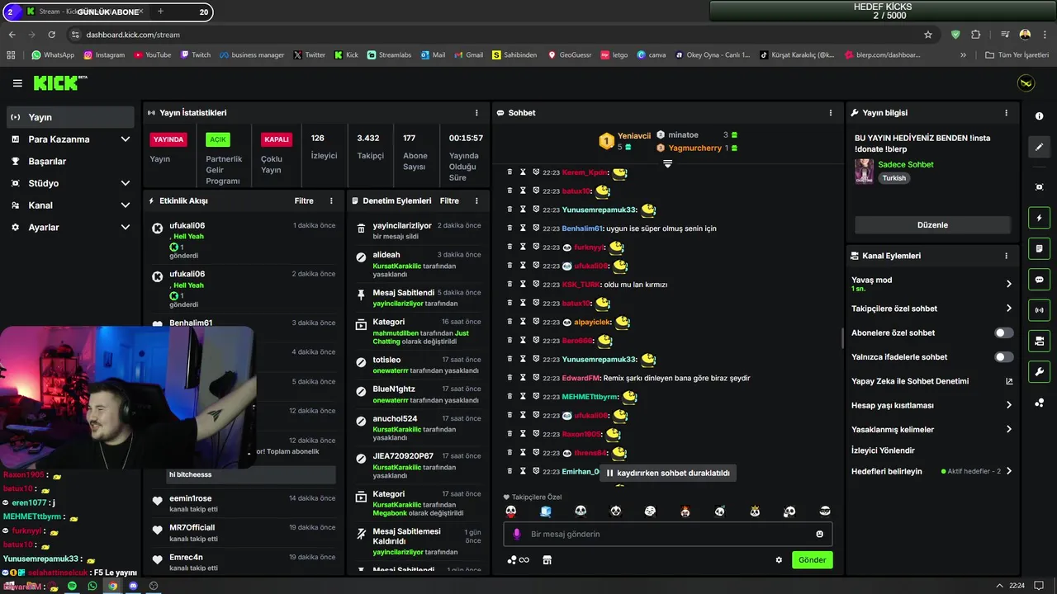The image size is (1057, 594).
Task: Open Hedefleri belirleyin options
Action: 931,471
